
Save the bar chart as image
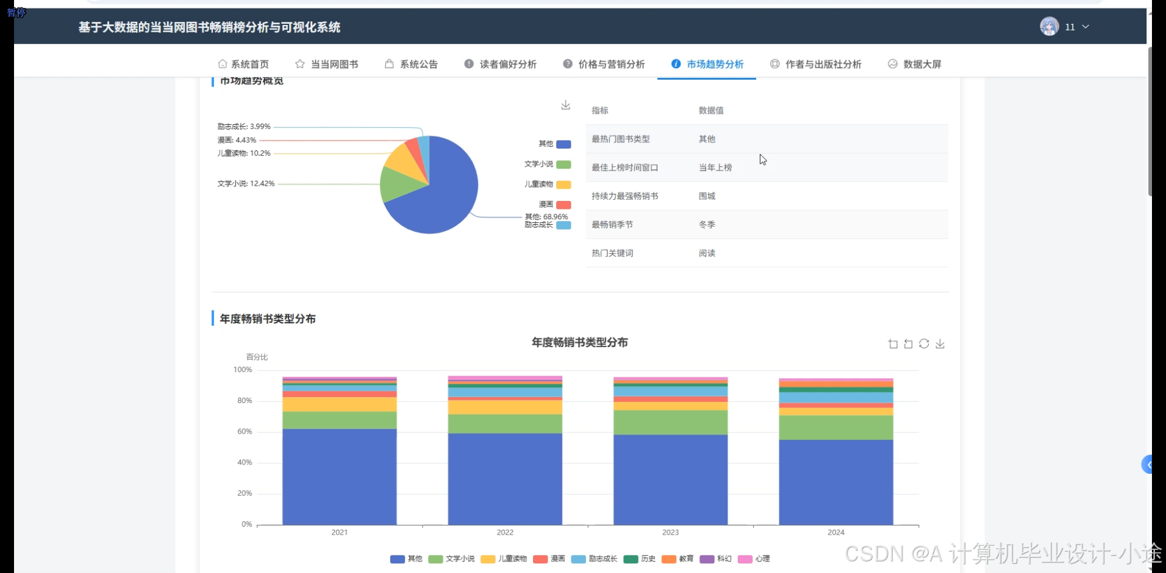click(x=940, y=344)
